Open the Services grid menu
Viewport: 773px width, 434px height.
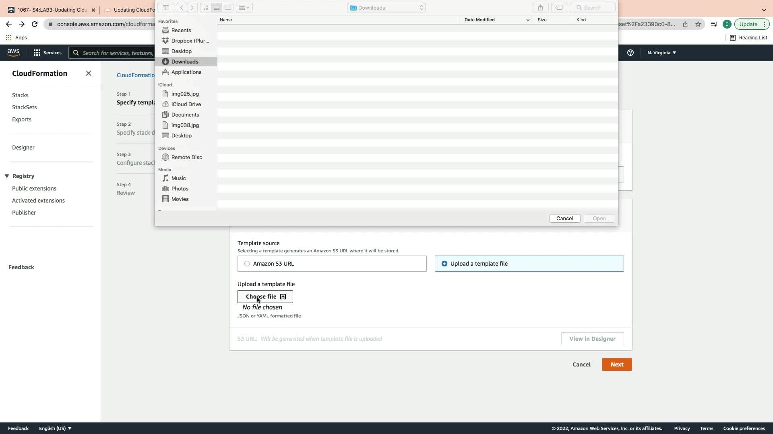pyautogui.click(x=48, y=53)
